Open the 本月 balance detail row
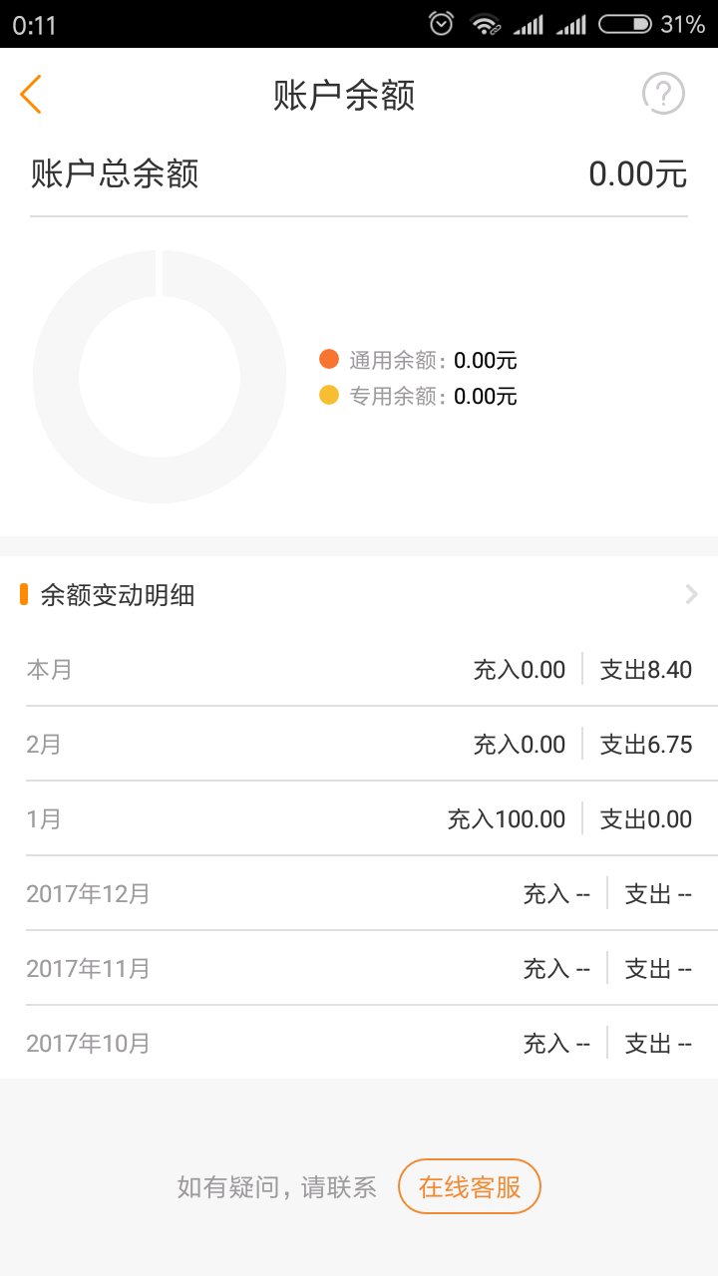Image resolution: width=718 pixels, height=1276 pixels. tap(359, 669)
